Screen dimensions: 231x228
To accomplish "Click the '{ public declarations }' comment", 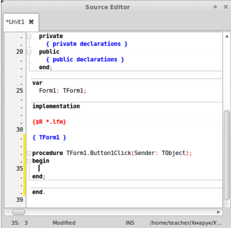I will (85, 60).
